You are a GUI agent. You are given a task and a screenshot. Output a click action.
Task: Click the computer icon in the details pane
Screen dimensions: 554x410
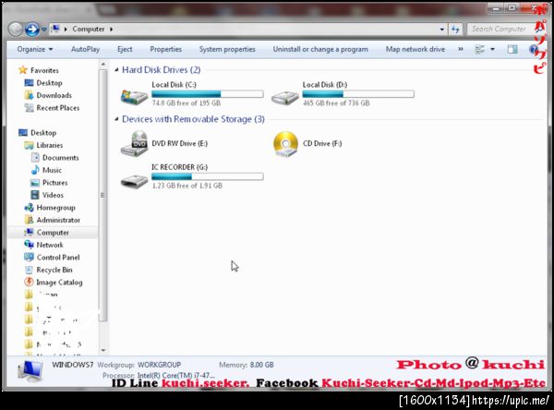(x=30, y=371)
